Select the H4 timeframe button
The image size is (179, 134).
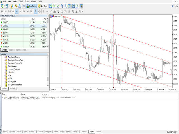[20, 11]
